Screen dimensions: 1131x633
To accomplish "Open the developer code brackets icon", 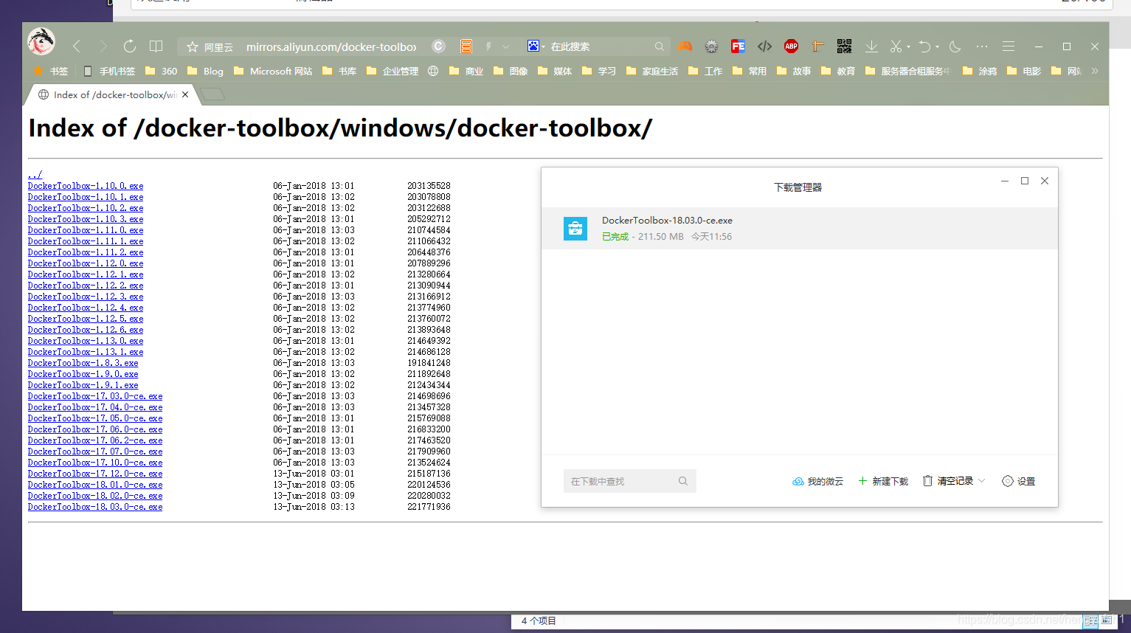I will tap(764, 46).
